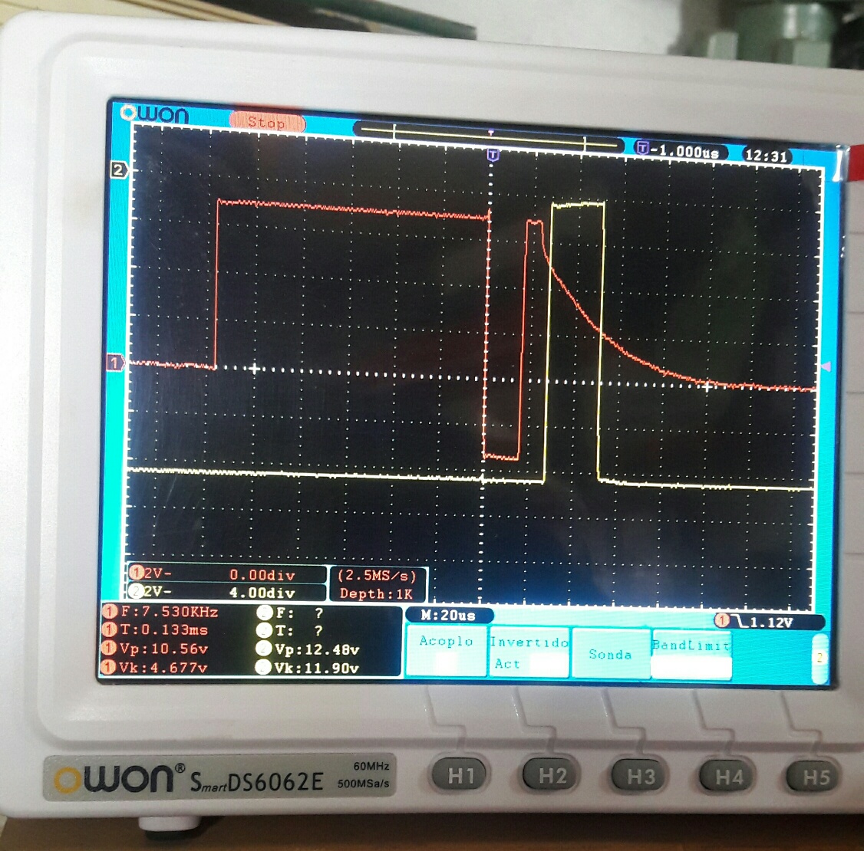The height and width of the screenshot is (851, 864).
Task: Click the CH2 F: ? frequency measurement
Action: point(290,613)
